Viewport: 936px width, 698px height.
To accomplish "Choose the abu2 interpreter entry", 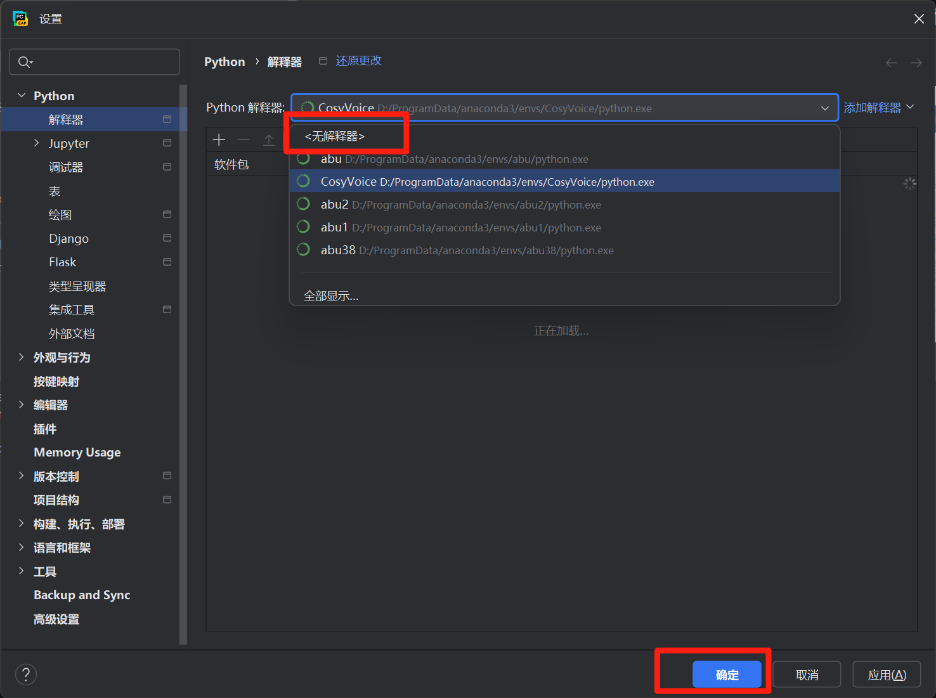I will (x=564, y=204).
